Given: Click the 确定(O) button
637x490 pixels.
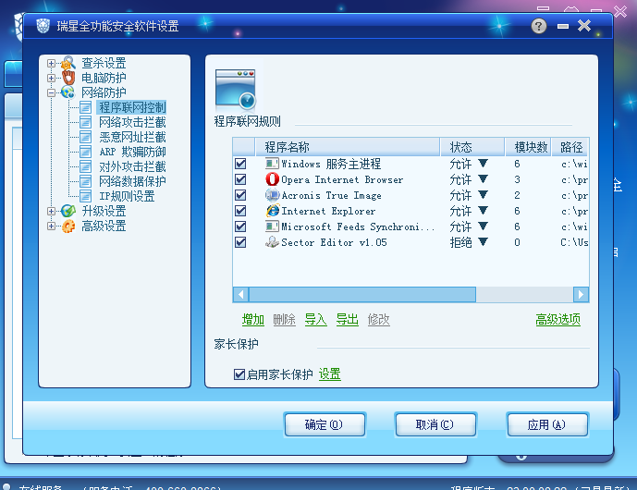Looking at the screenshot, I should 325,425.
